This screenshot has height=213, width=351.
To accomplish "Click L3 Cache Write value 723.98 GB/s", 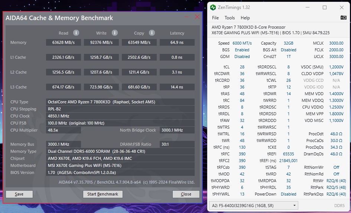I will coord(101,87).
